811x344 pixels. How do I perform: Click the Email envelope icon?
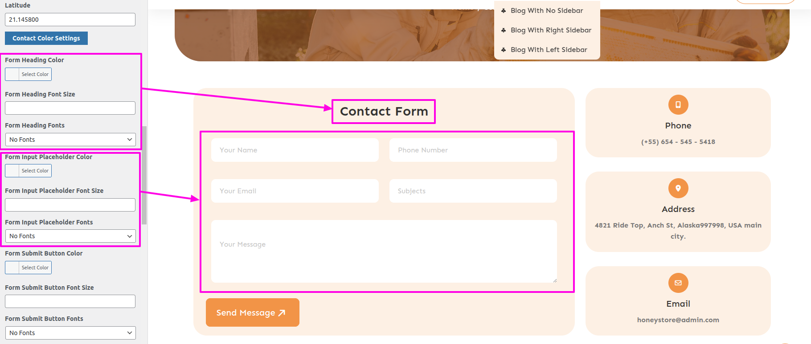[678, 283]
